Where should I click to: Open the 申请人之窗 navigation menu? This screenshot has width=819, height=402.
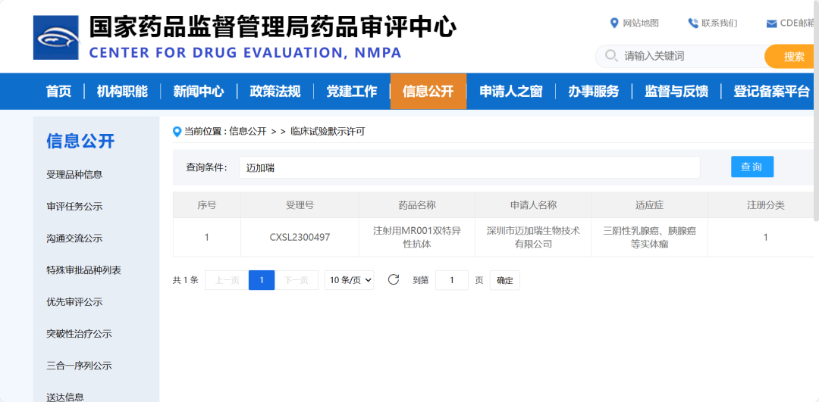click(510, 92)
